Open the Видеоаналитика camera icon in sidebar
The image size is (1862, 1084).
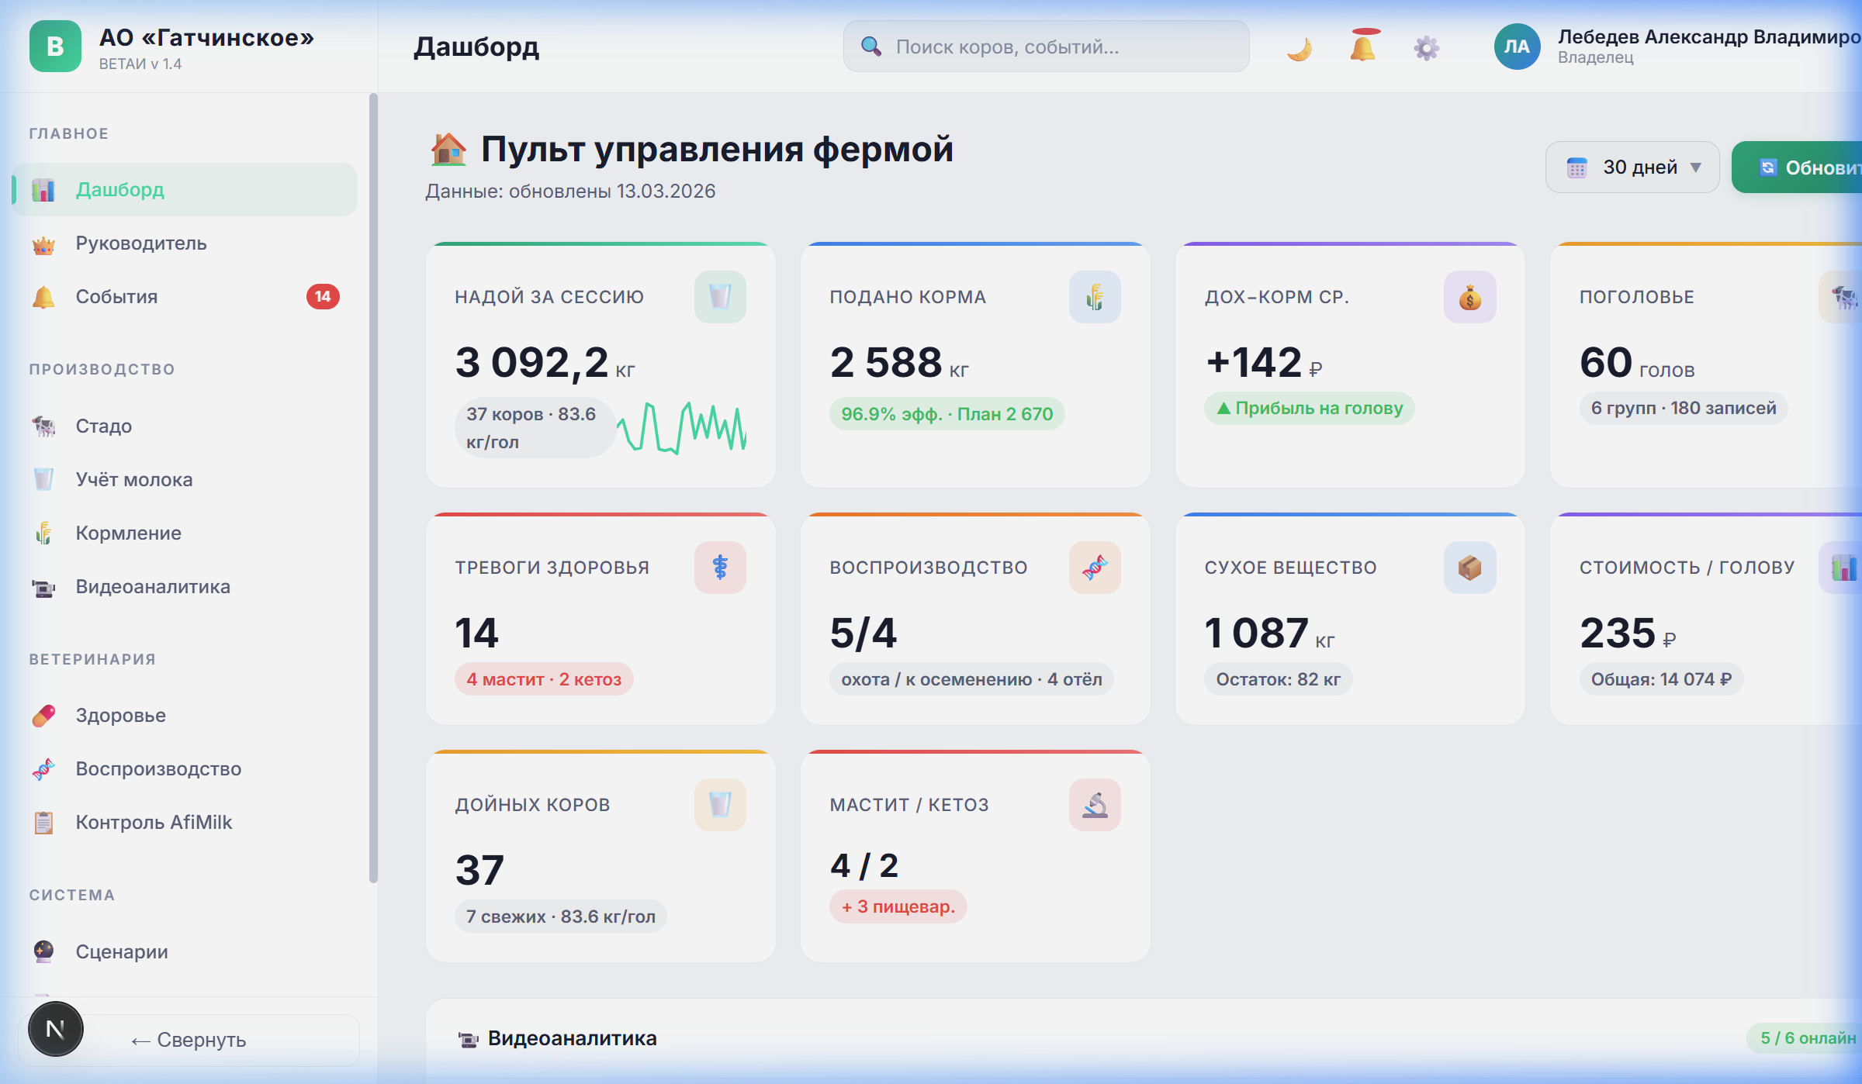(43, 587)
